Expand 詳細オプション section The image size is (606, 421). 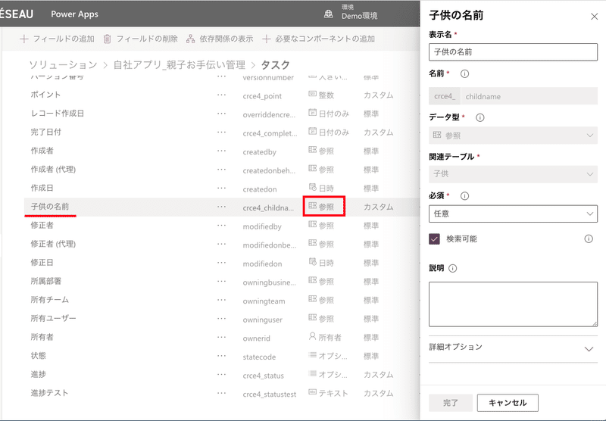pos(513,348)
